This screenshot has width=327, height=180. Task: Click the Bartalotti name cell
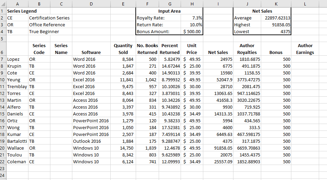click(17, 141)
